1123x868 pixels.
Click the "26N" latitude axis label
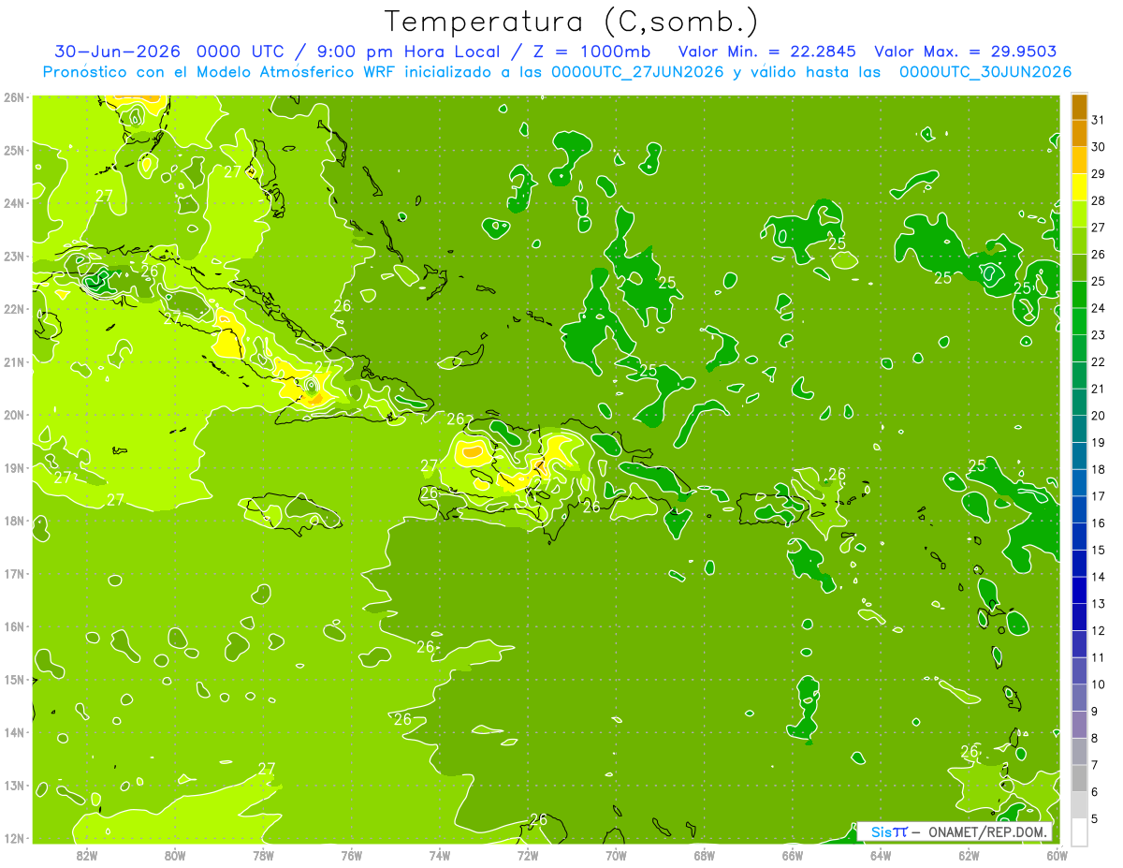point(14,97)
